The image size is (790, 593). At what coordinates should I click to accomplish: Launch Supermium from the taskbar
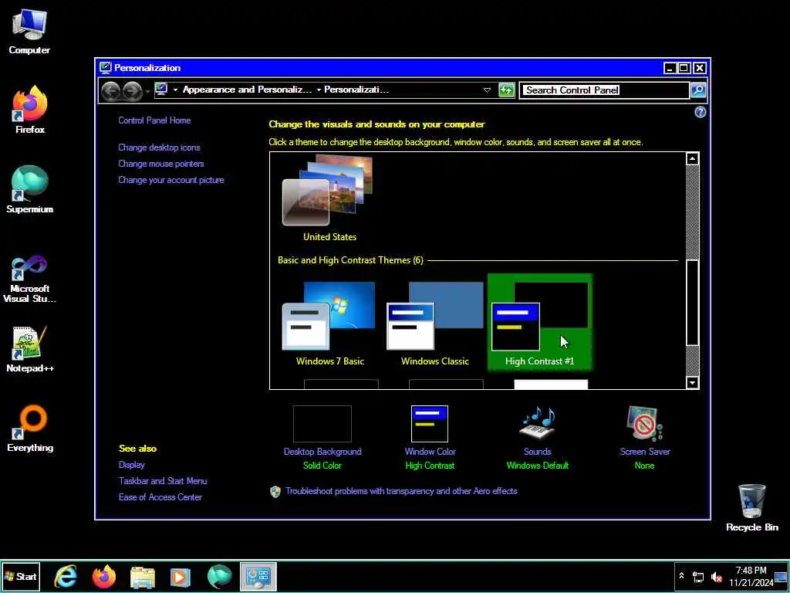219,576
